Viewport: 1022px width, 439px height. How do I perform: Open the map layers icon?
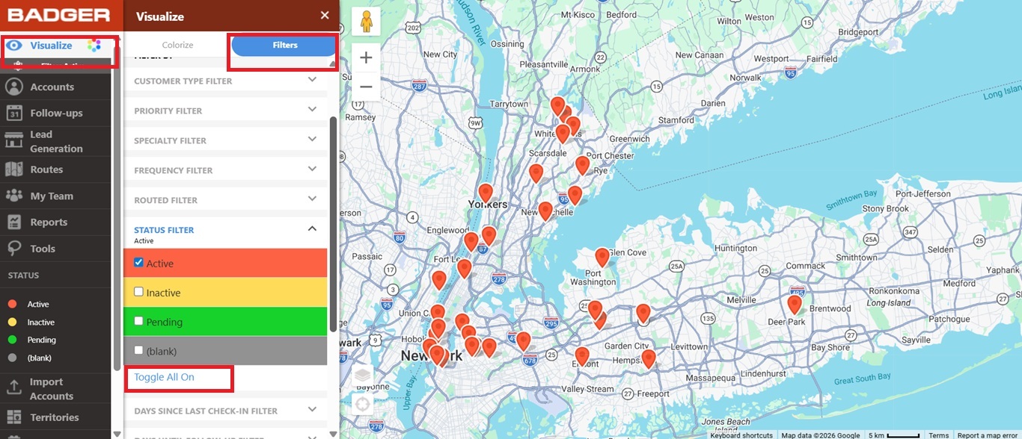click(362, 376)
